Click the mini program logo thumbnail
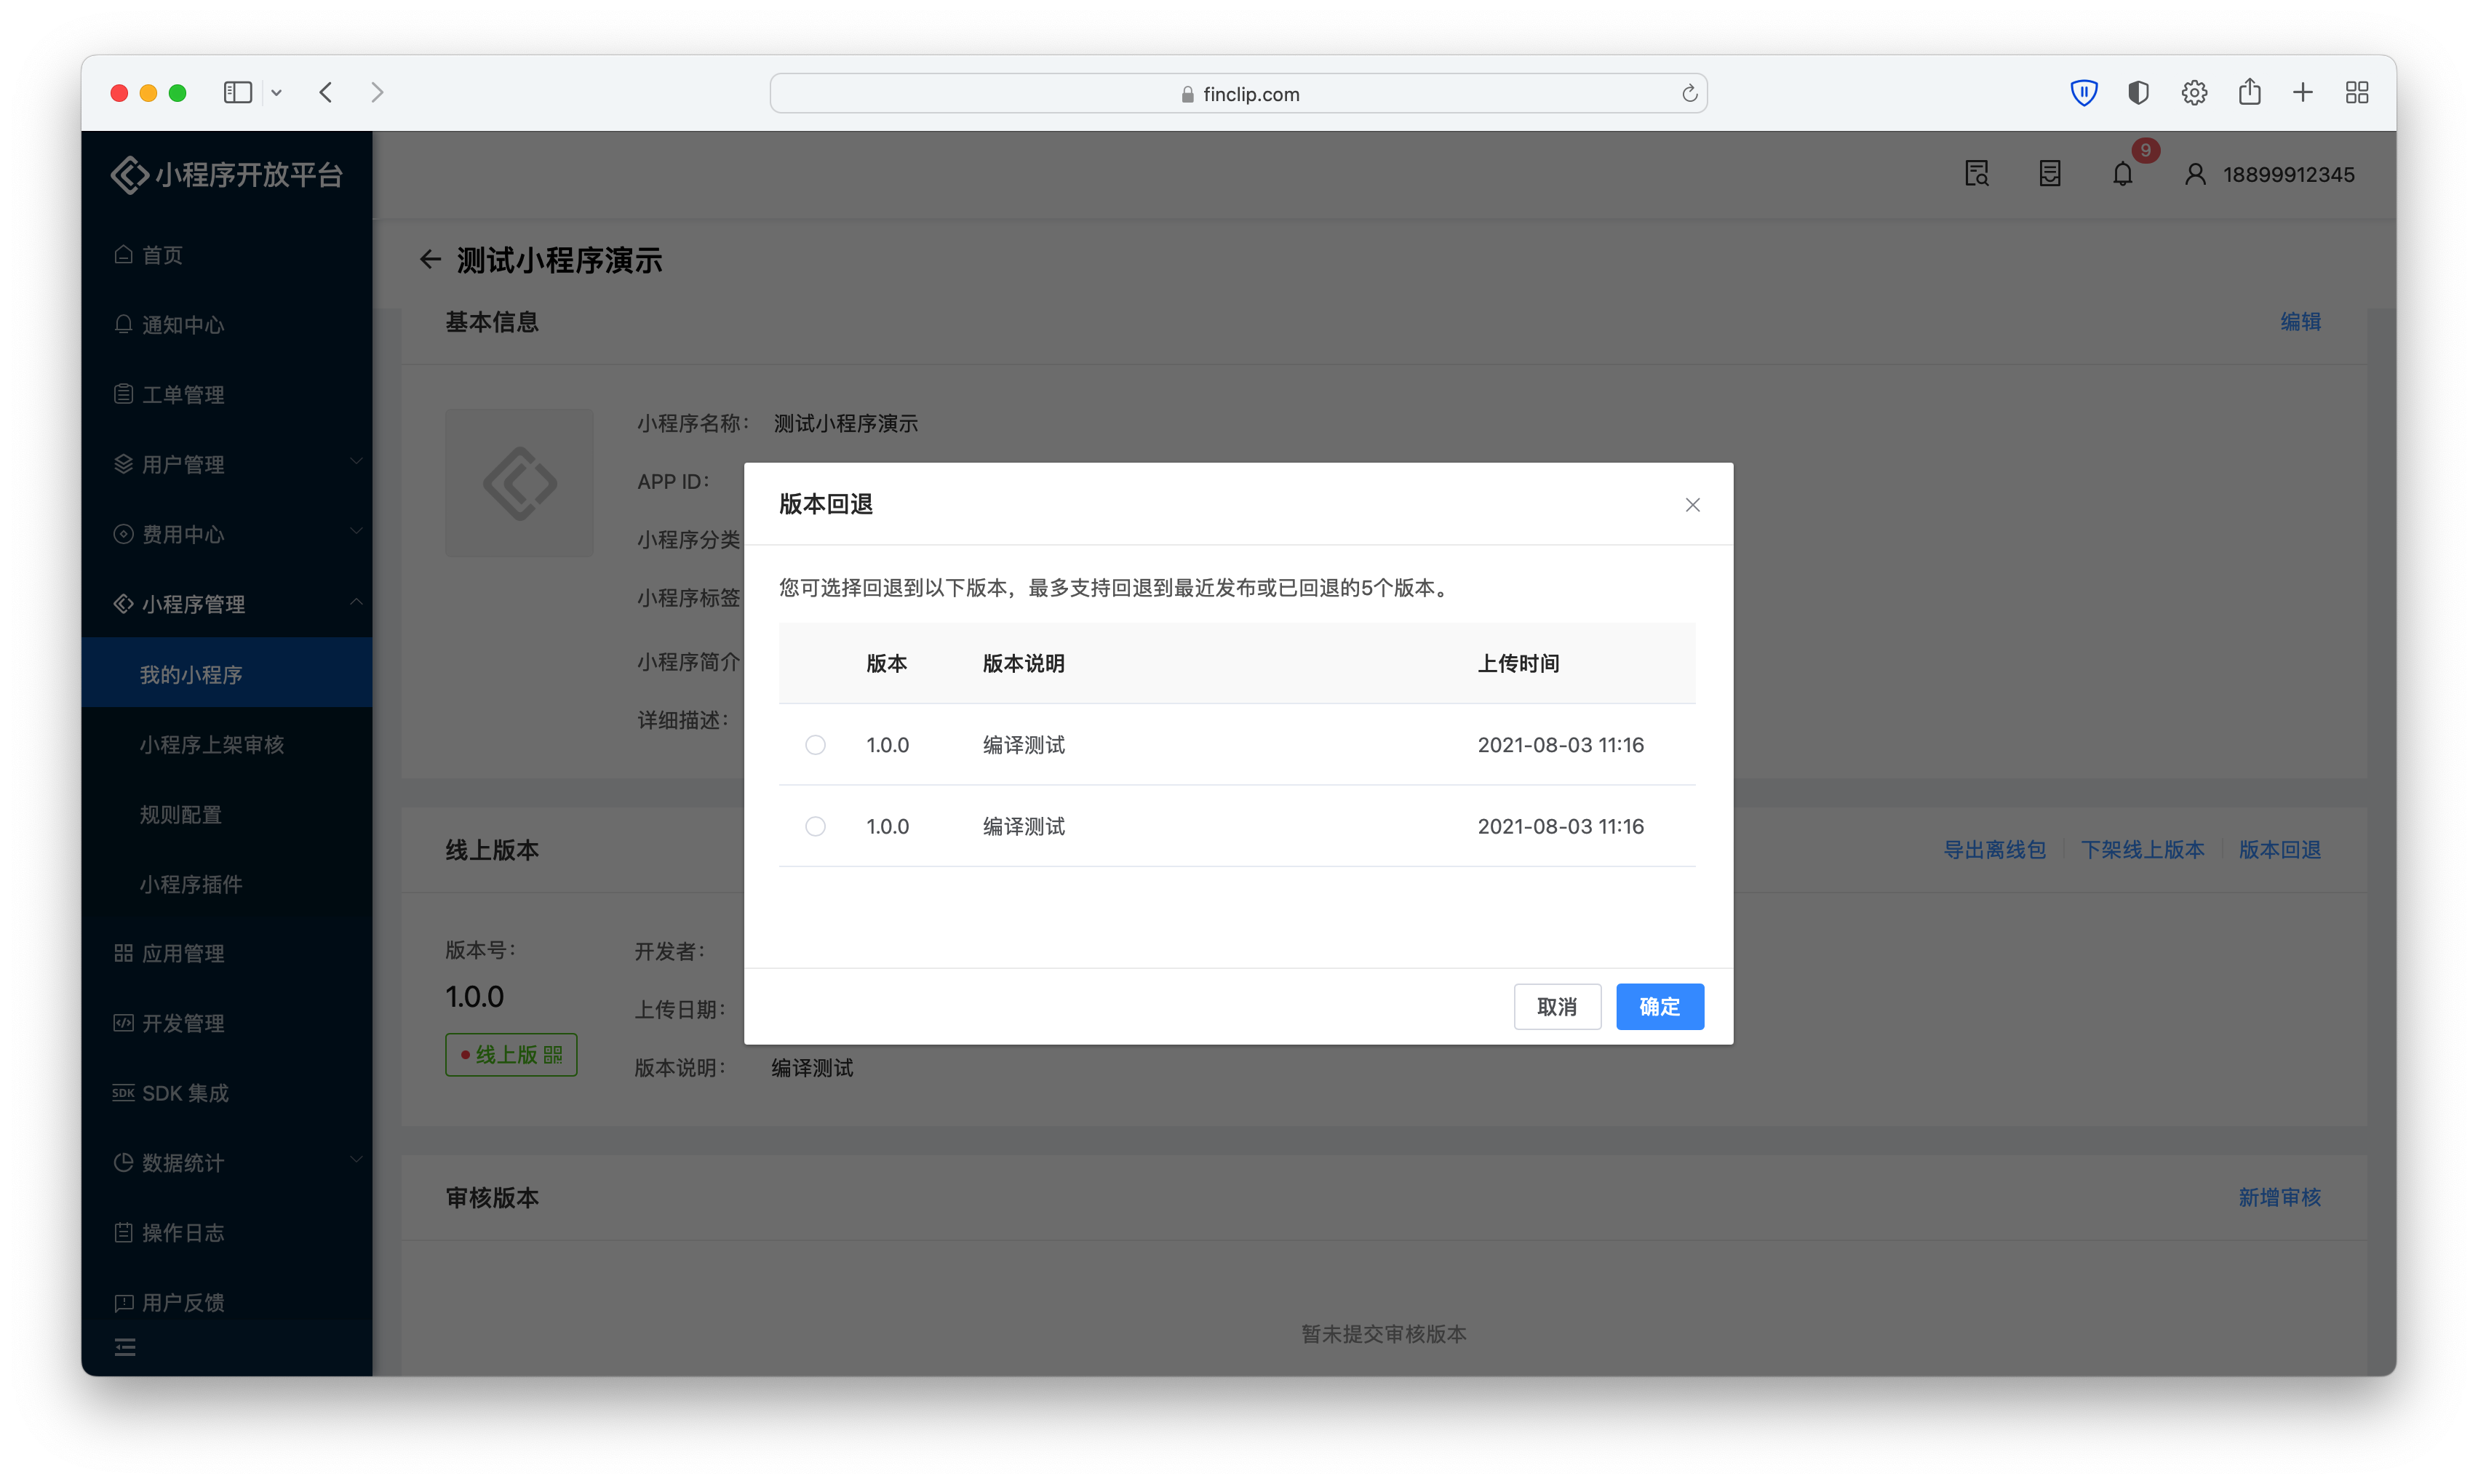2478x1484 pixels. 519,483
